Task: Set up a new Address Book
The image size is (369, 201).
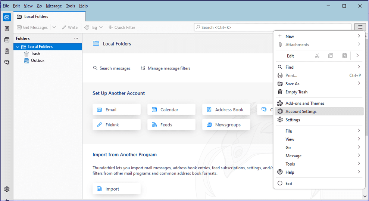Action: pos(226,109)
